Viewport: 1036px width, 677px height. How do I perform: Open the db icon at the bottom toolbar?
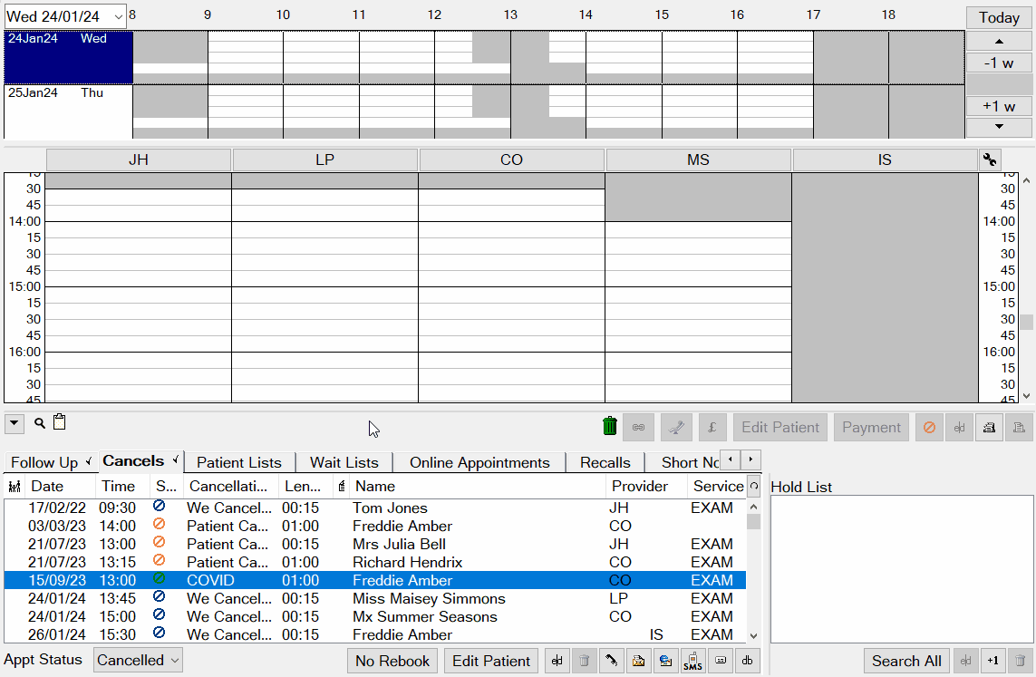pos(746,661)
